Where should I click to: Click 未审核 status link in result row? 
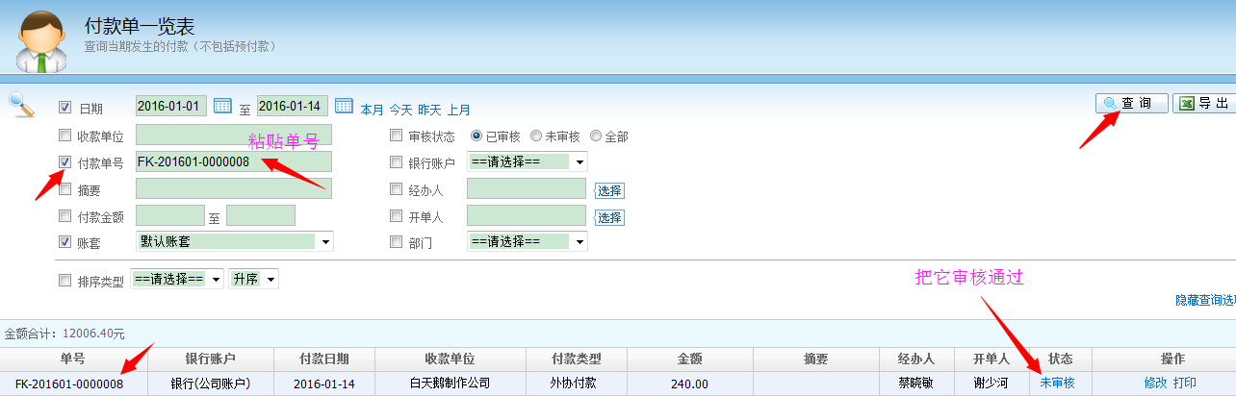1057,383
